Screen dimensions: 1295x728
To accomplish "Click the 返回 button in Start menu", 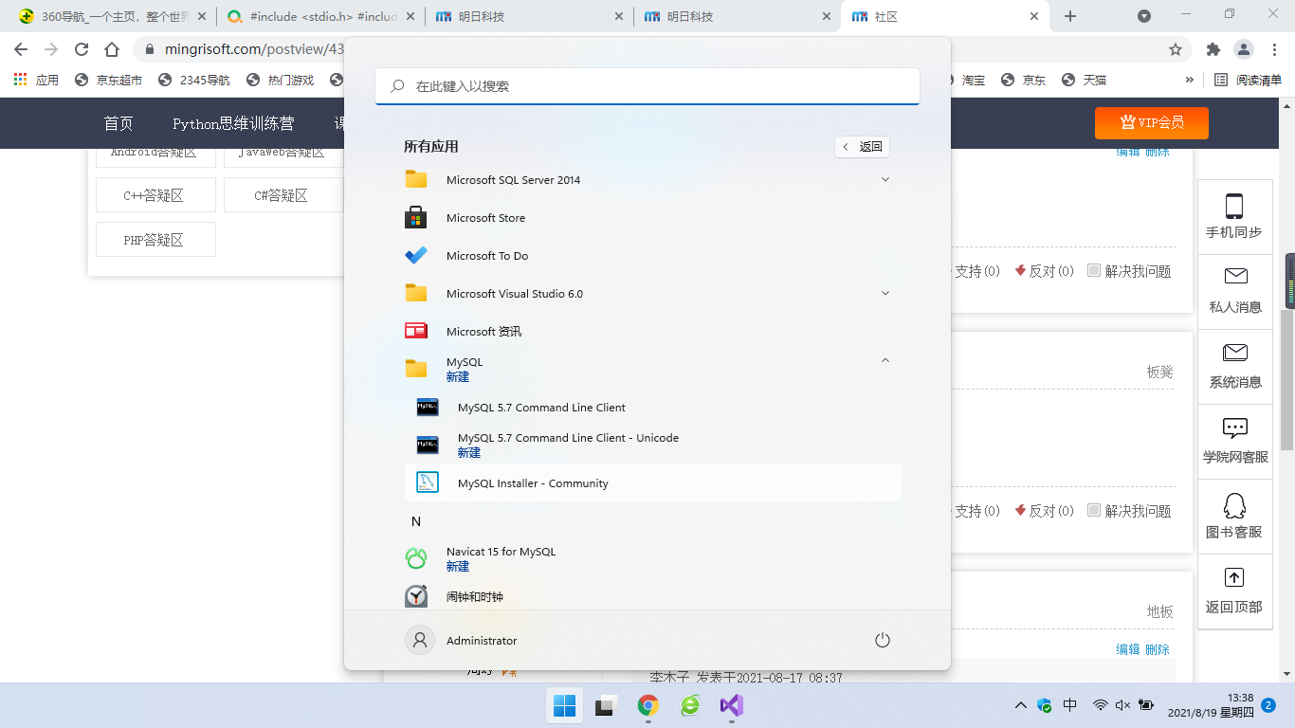I will pyautogui.click(x=863, y=146).
